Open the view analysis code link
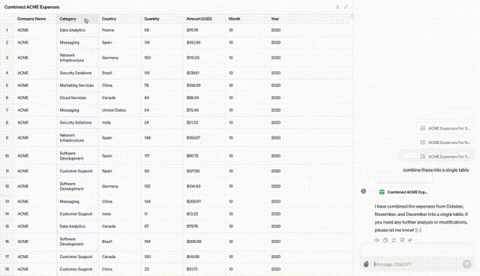The image size is (480, 276). click(418, 230)
